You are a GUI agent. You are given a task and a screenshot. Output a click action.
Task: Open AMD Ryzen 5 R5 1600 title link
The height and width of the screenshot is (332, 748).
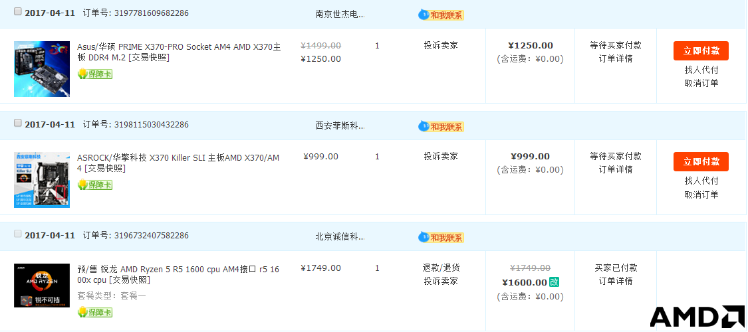[x=178, y=274]
